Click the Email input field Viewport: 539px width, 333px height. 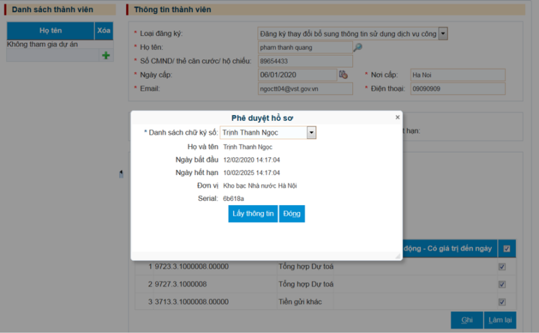(305, 89)
